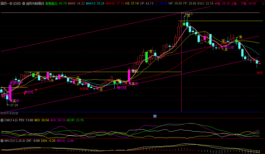Click the ADX: 38.16 reading
The width and height of the screenshot is (265, 154).
tap(58, 120)
